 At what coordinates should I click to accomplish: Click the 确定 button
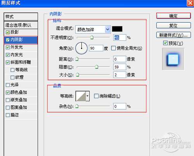pos(173,16)
